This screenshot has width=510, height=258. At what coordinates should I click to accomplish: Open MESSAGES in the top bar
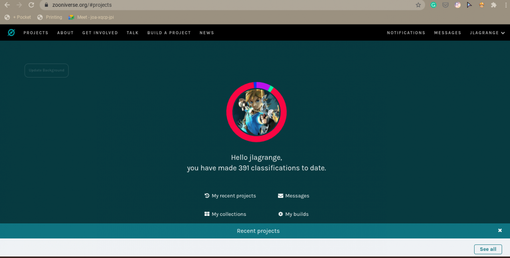(447, 33)
